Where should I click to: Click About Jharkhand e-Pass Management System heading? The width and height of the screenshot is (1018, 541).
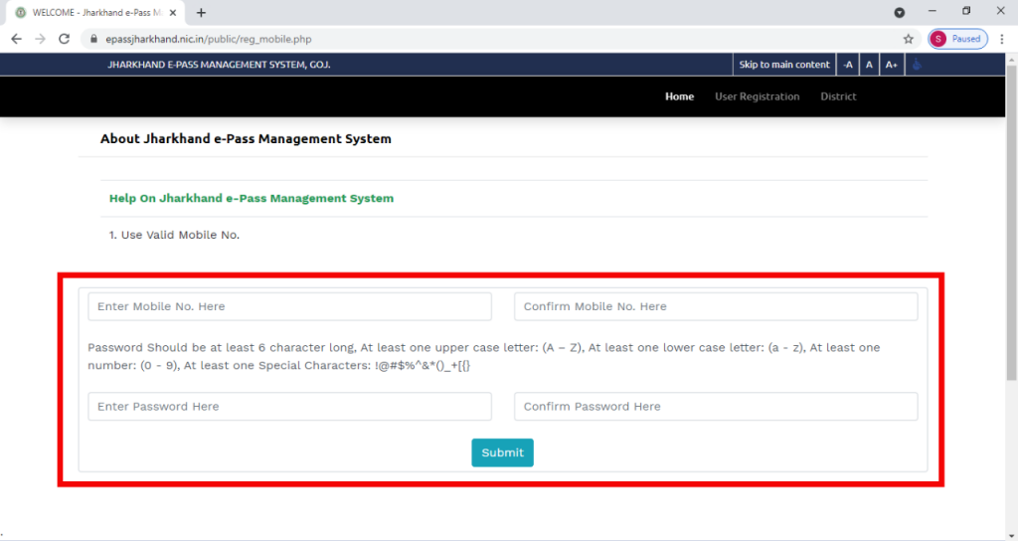(x=246, y=138)
